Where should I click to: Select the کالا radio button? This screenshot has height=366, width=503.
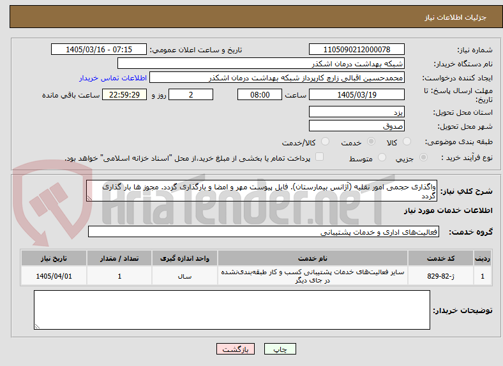click(407, 142)
